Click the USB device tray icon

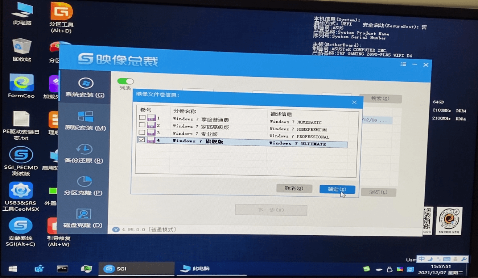point(390,269)
